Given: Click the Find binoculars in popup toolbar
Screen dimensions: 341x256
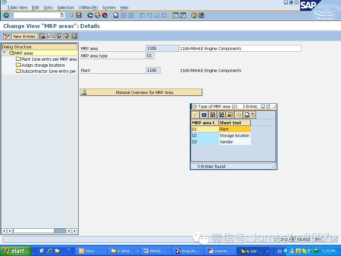Looking at the screenshot, I should click(x=213, y=115).
